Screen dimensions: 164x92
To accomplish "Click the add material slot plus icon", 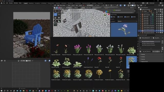I will click(x=162, y=41).
